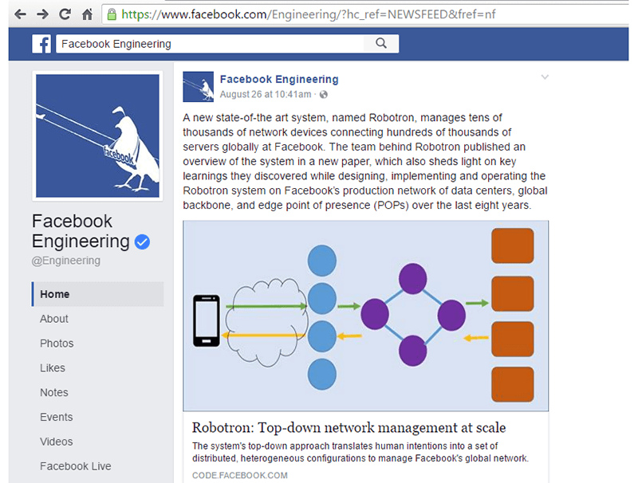Viewport: 638px width, 483px height.
Task: Open the Photos section from the sidebar
Action: point(57,344)
